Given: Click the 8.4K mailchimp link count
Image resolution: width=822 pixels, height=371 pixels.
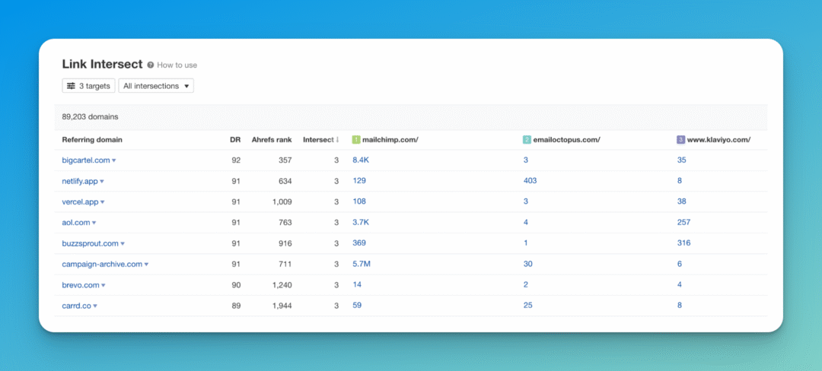Looking at the screenshot, I should pyautogui.click(x=361, y=160).
